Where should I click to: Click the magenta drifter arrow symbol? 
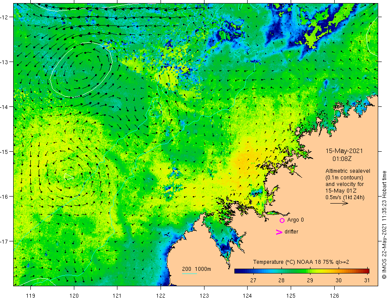pyautogui.click(x=279, y=232)
